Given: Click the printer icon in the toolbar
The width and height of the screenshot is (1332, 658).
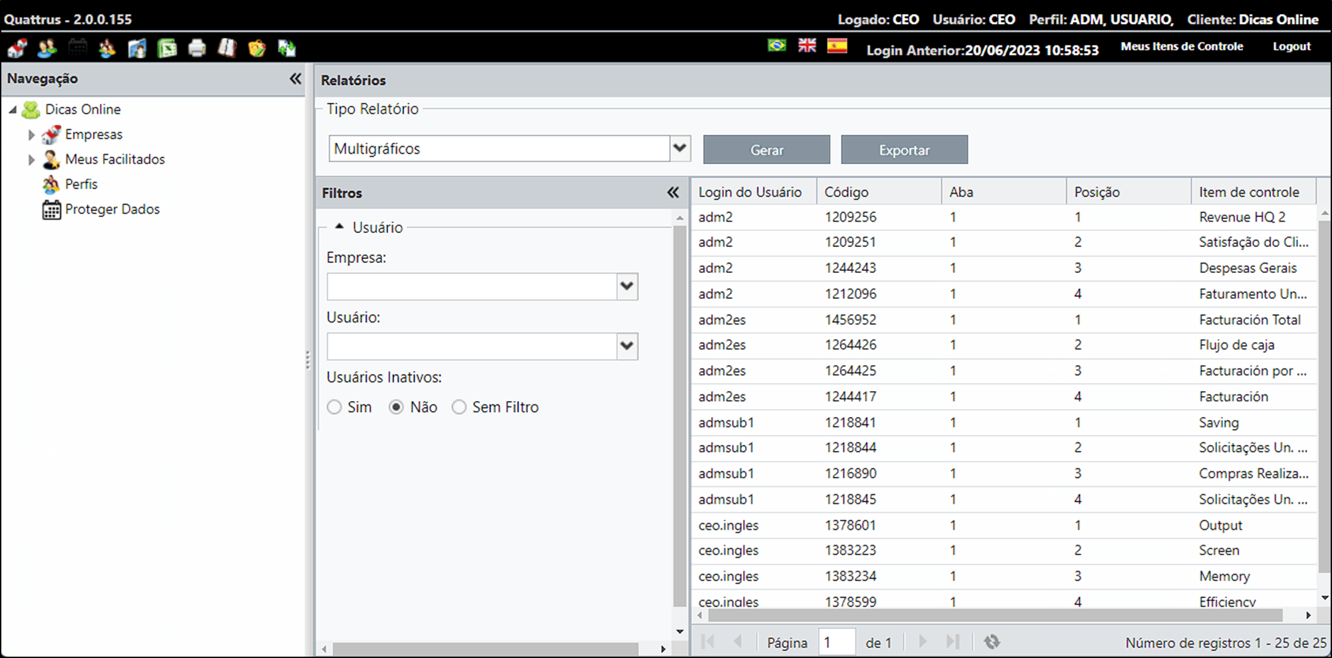Looking at the screenshot, I should (197, 48).
